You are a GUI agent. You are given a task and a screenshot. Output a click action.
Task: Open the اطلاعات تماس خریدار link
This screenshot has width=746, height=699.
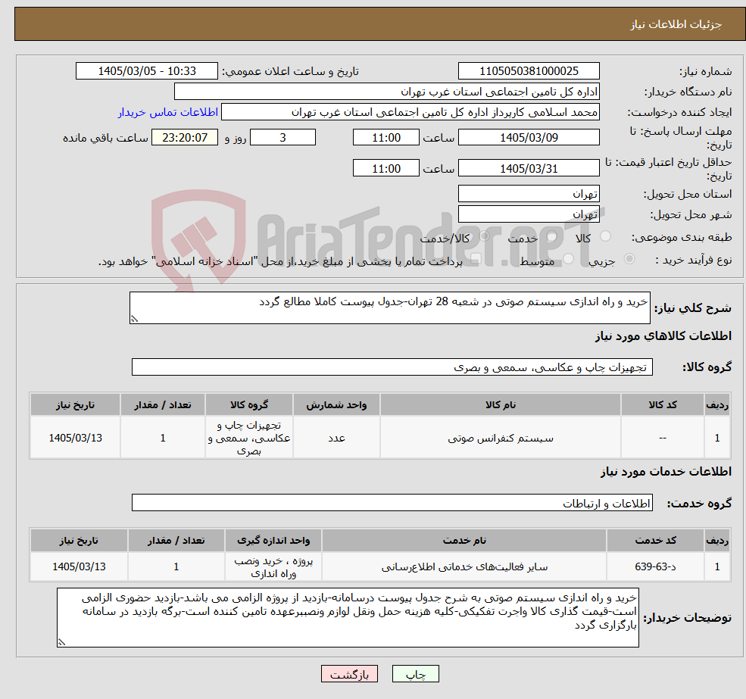pyautogui.click(x=168, y=112)
